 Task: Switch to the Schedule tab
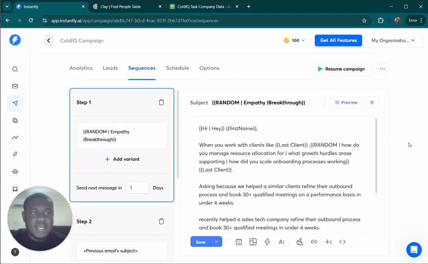(x=177, y=68)
